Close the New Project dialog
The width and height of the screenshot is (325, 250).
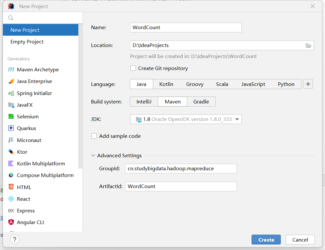point(313,6)
